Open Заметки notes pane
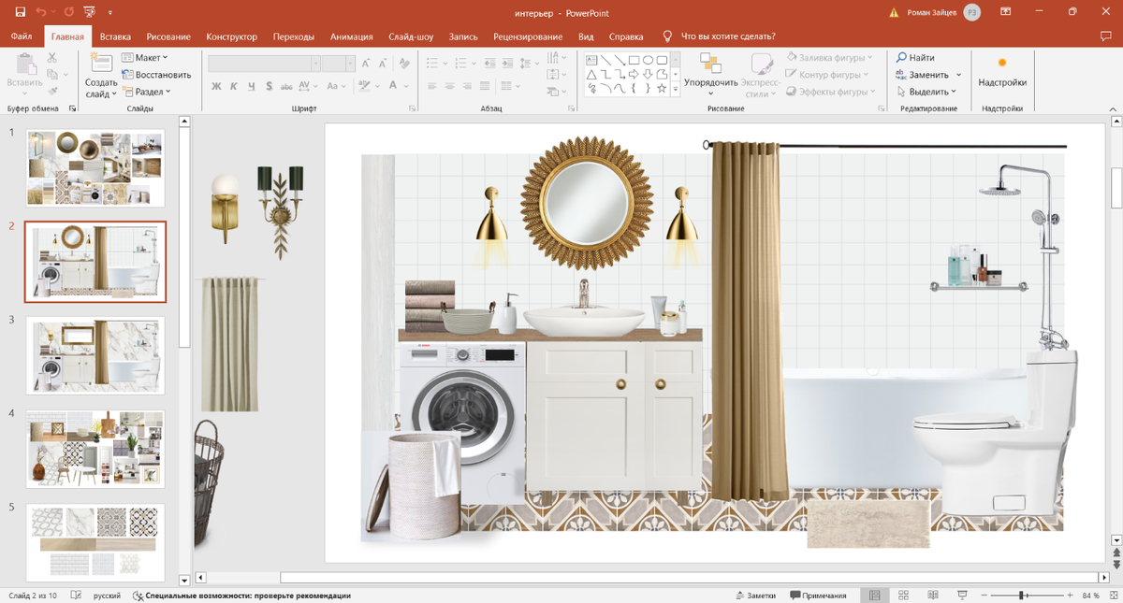Screen dimensions: 1123x603 tap(756, 596)
